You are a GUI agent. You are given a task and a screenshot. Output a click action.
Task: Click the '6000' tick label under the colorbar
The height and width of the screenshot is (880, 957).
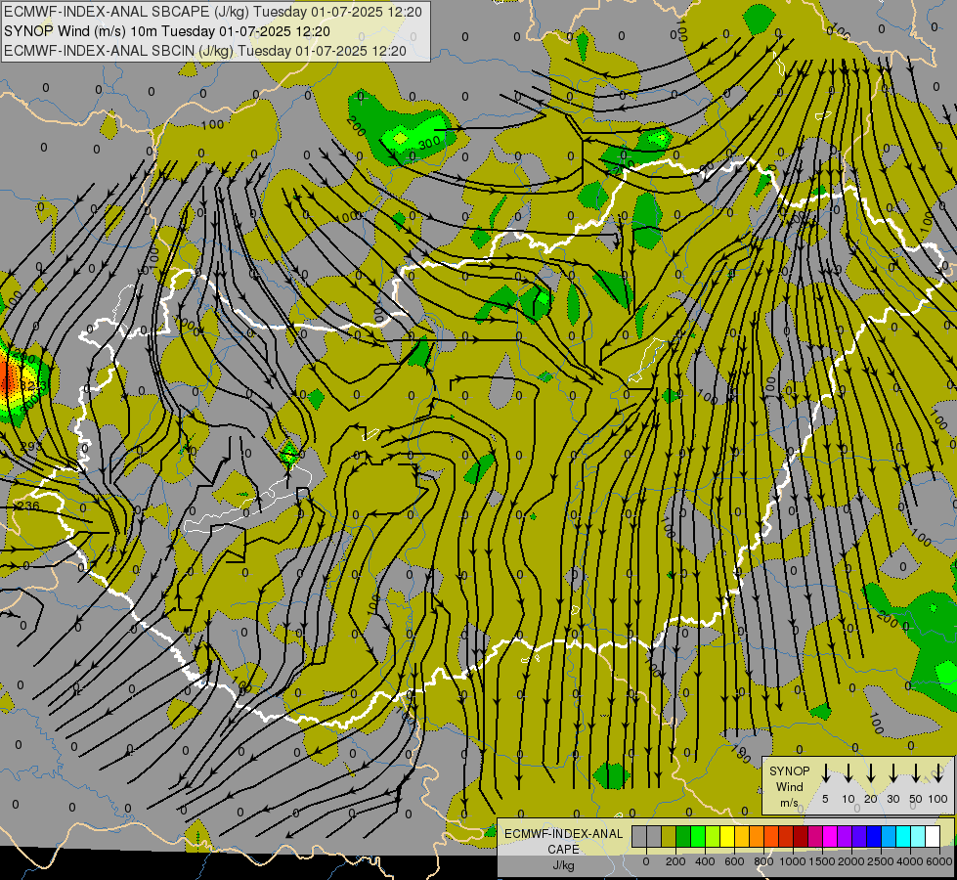(939, 861)
